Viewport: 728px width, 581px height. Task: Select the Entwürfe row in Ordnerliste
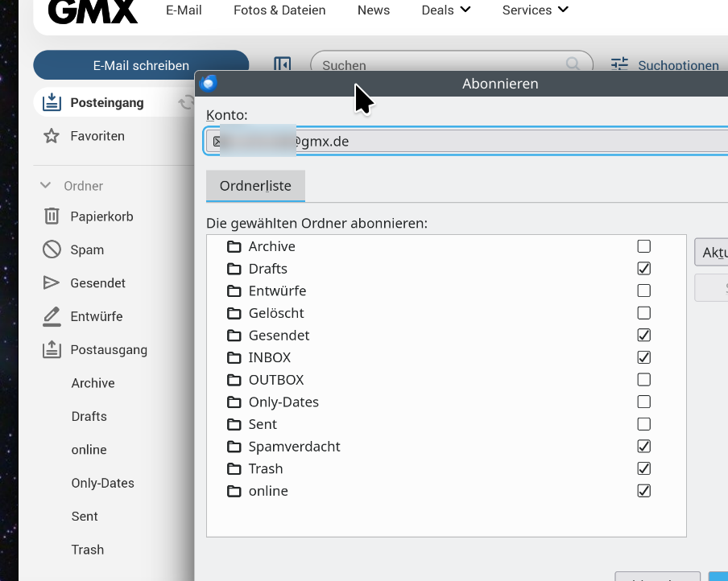(x=446, y=291)
